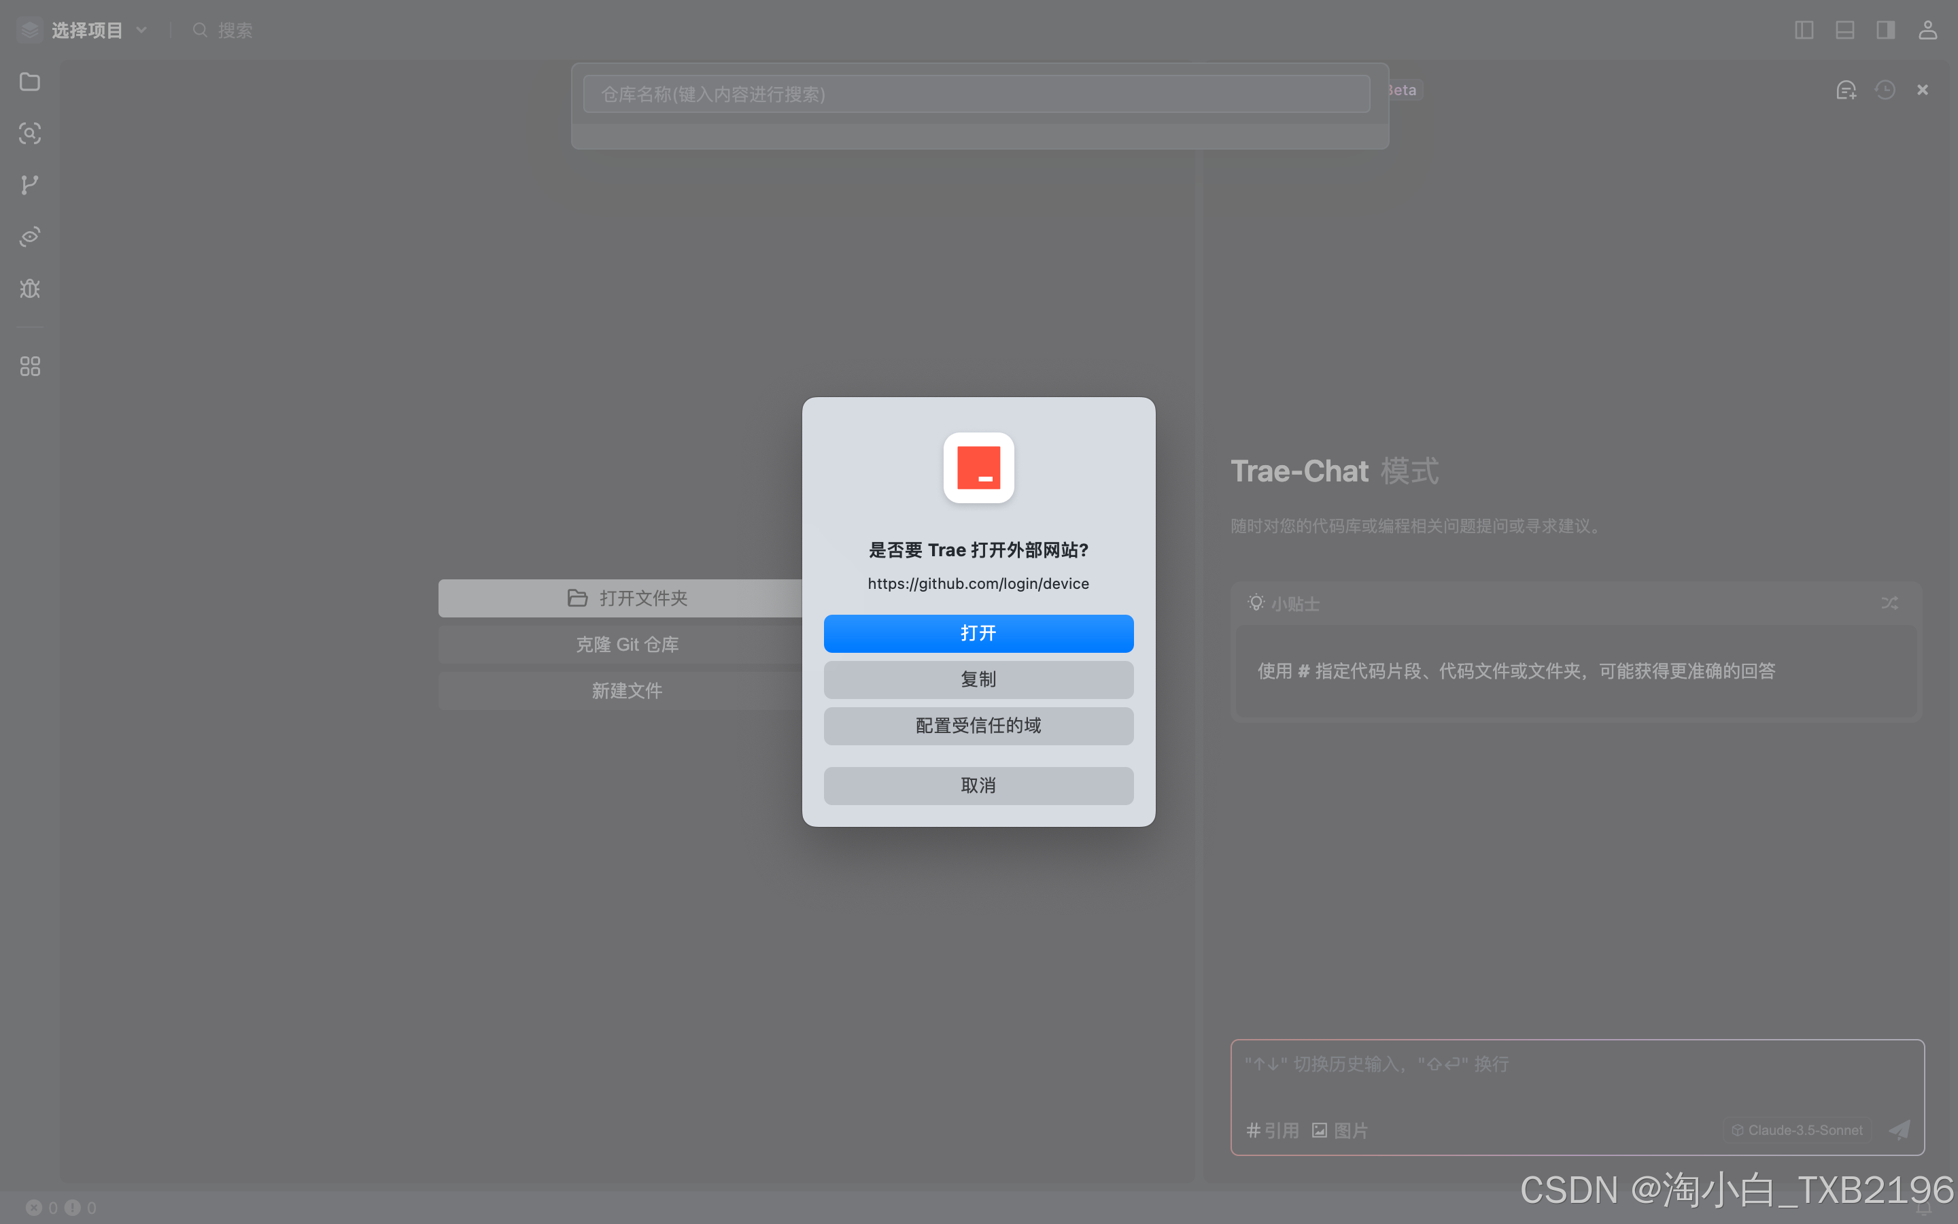Image resolution: width=1958 pixels, height=1224 pixels.
Task: Open the Explorer folder icon in sidebar
Action: pyautogui.click(x=30, y=82)
